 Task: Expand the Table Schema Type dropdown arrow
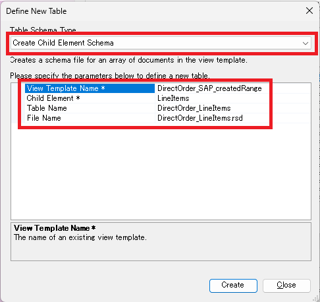pyautogui.click(x=306, y=43)
